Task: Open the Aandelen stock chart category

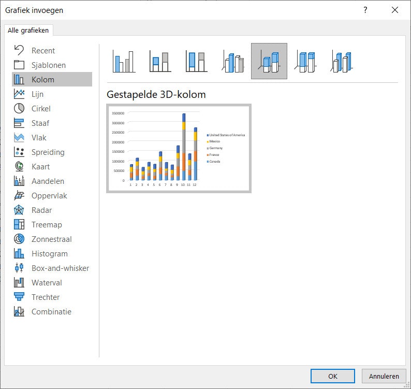Action: (x=52, y=181)
